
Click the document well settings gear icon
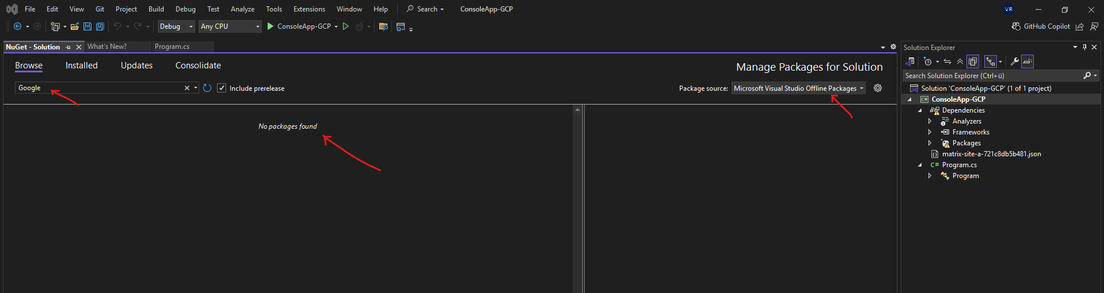pos(893,47)
